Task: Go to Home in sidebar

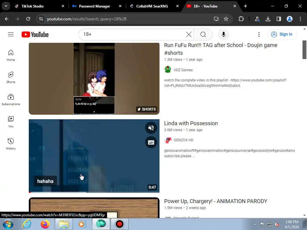Action: tap(11, 55)
